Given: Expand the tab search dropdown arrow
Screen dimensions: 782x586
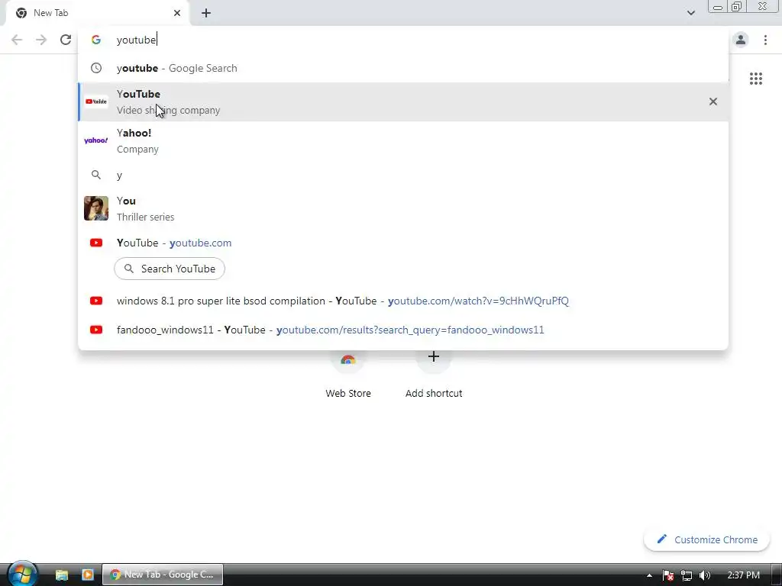Looking at the screenshot, I should click(x=691, y=13).
